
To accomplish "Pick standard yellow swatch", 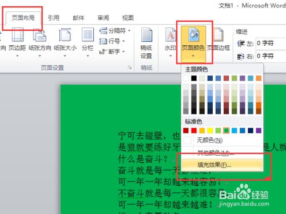I will [x=210, y=130].
